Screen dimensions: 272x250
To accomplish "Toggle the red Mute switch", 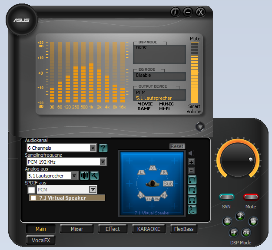I will coord(251,197).
